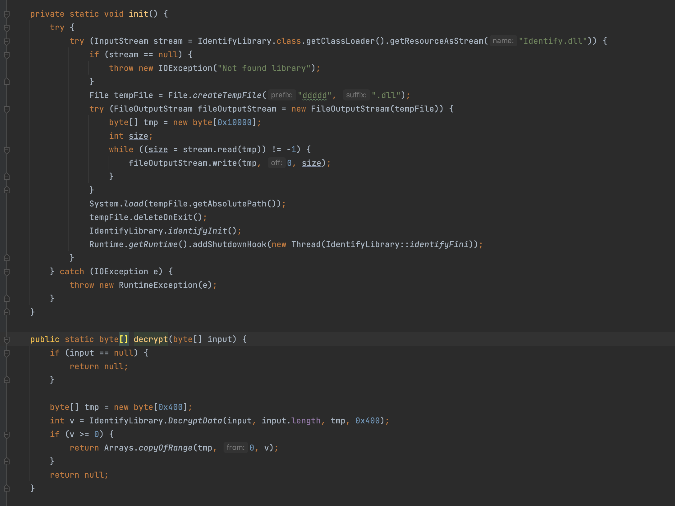Click the closing fold marker of init method
This screenshot has width=675, height=506.
7,312
